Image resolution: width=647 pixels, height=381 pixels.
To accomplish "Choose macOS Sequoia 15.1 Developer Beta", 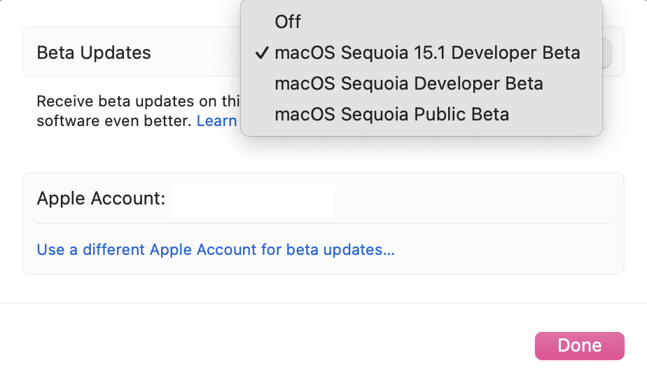I will coord(427,53).
